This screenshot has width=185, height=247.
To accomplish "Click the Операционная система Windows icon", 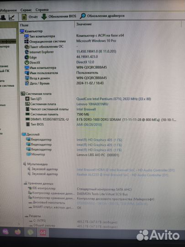I will tap(26, 42).
